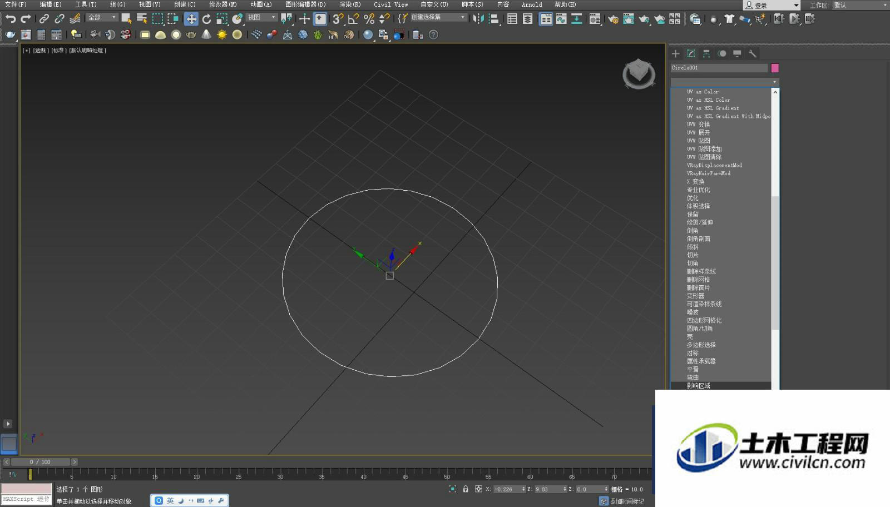
Task: Switch to the Modify command panel tab
Action: (691, 53)
